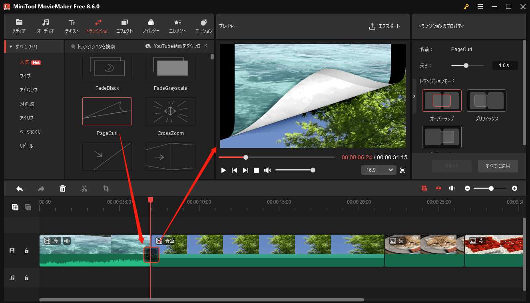Lock the audio track with the padlock
The width and height of the screenshot is (530, 303).
point(26,277)
